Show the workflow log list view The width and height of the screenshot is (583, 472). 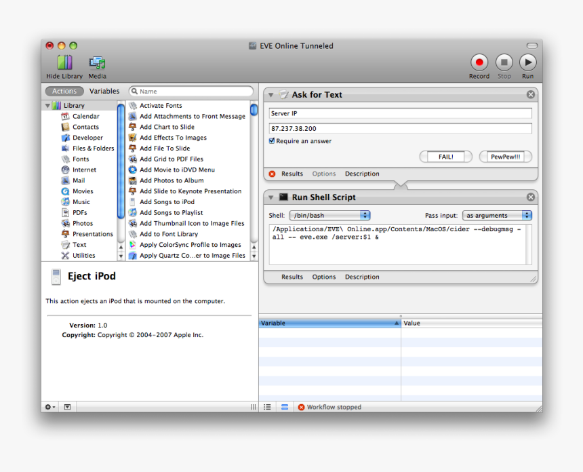click(x=267, y=407)
